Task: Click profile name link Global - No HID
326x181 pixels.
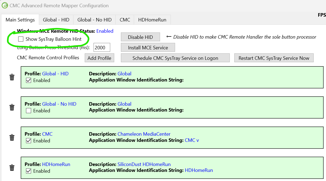Action: click(x=59, y=104)
